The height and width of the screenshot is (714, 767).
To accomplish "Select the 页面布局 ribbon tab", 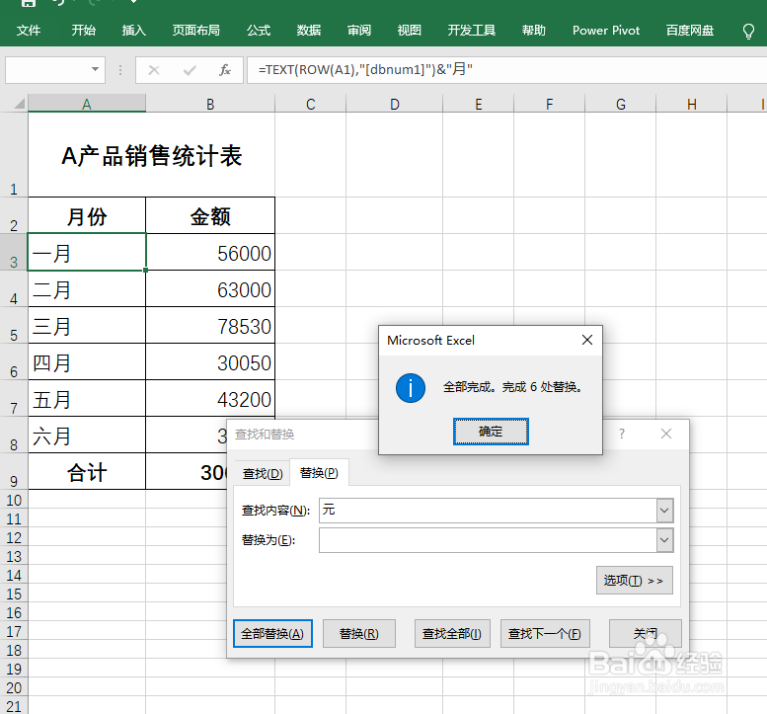I will point(196,31).
